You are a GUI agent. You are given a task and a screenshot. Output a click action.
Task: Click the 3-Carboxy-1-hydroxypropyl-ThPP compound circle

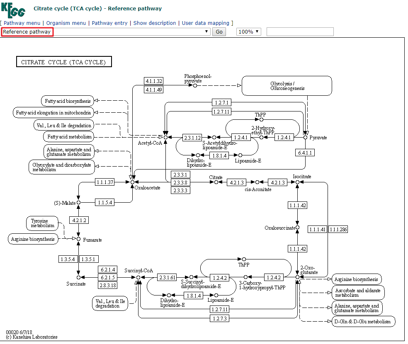pos(245,277)
